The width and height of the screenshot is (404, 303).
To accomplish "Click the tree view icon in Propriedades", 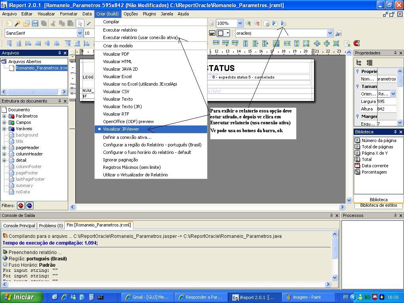I will (359, 63).
